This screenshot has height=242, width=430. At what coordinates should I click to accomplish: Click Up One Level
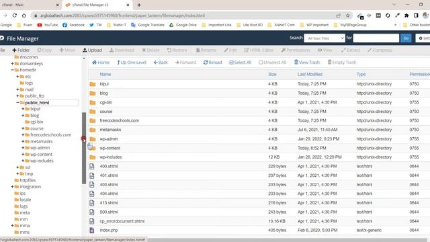click(132, 63)
